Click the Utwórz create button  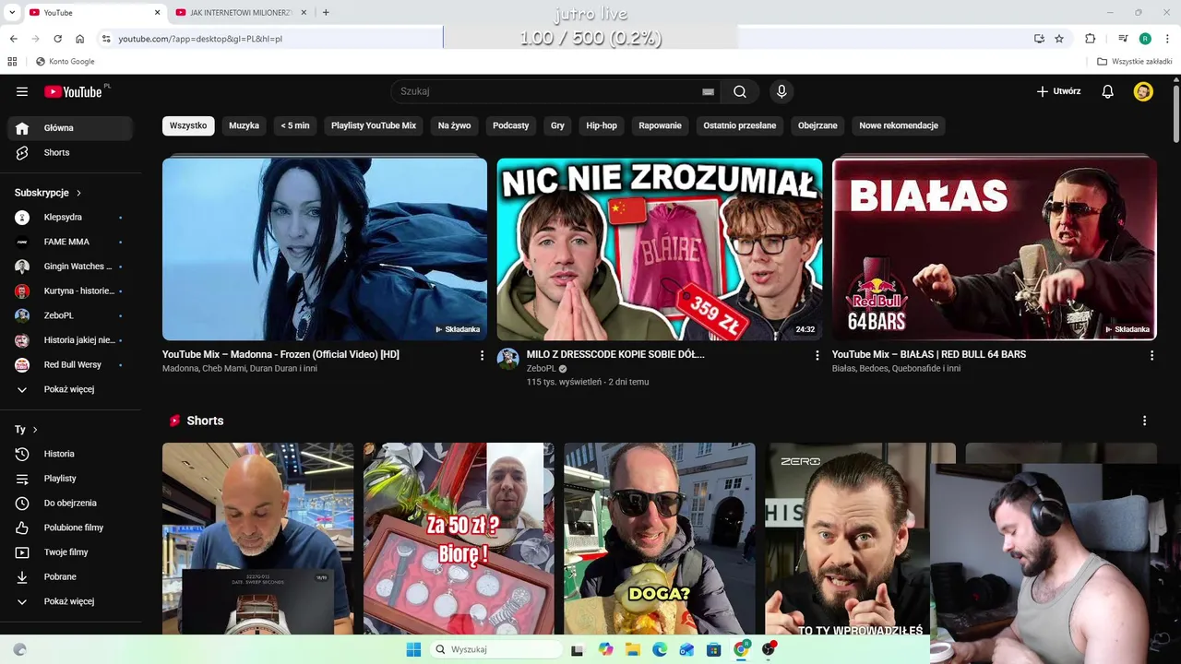tap(1058, 91)
